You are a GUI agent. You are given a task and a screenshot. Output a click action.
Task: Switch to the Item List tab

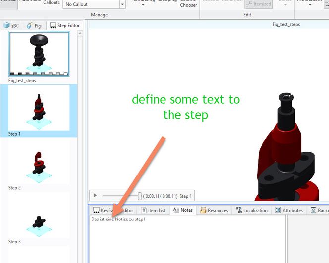[153, 210]
